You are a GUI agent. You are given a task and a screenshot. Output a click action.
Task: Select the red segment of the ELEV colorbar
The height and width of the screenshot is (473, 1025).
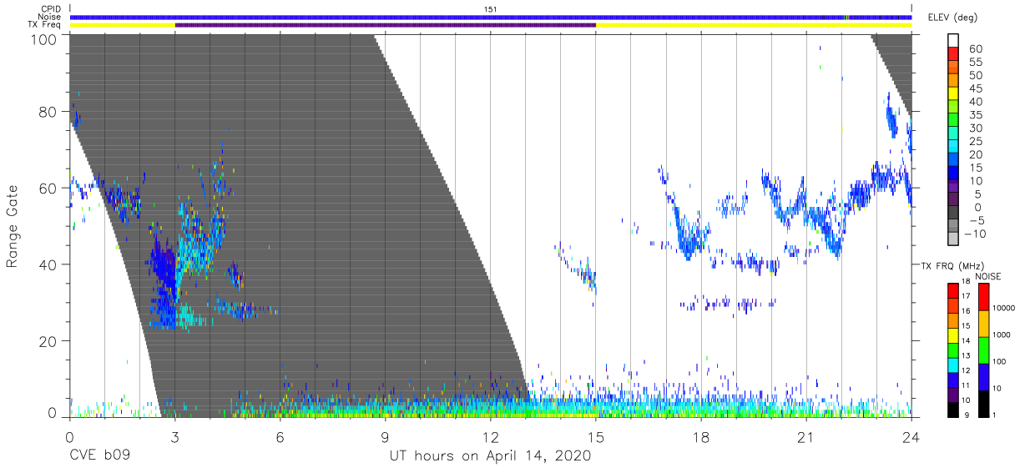point(952,54)
